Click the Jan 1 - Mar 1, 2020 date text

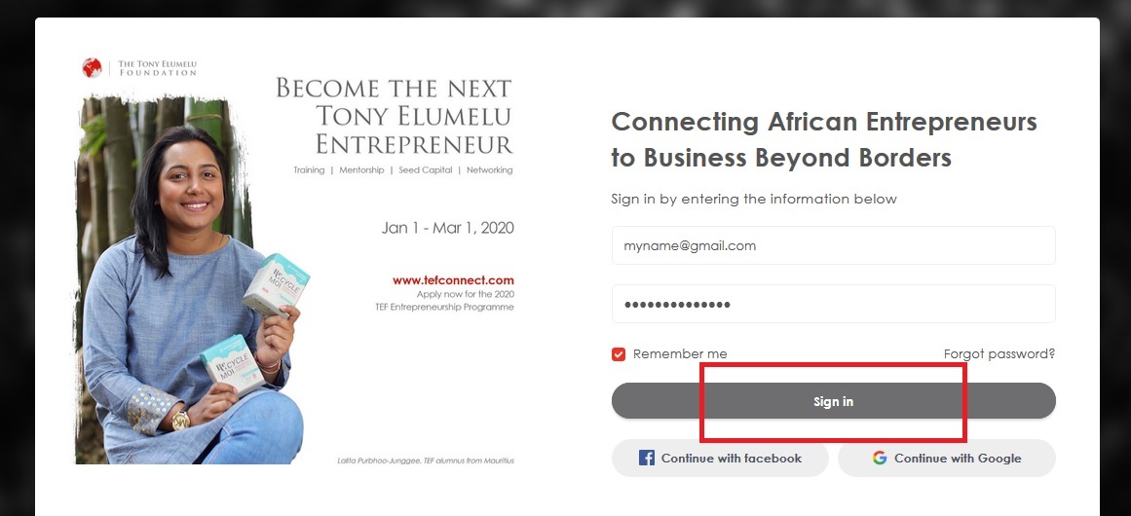[x=447, y=229]
